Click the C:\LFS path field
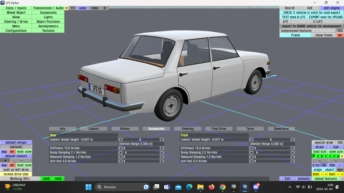344x193 pixels. (318, 22)
